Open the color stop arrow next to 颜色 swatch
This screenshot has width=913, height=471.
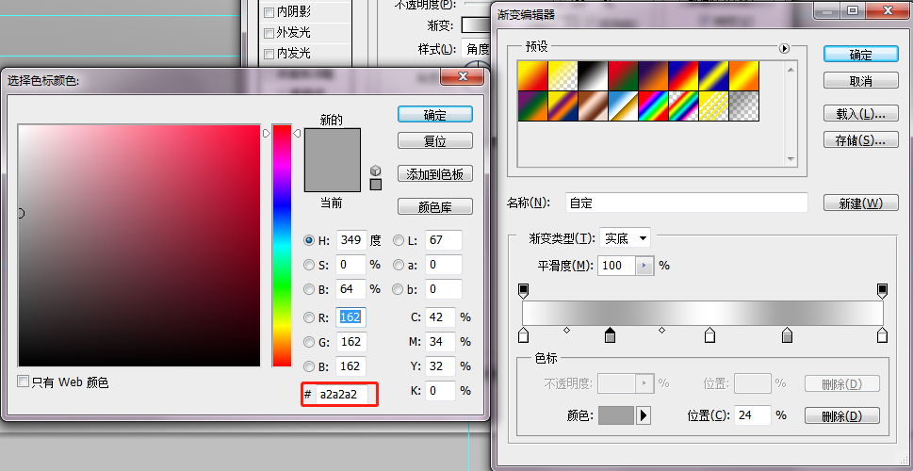click(644, 415)
